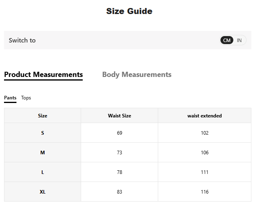
Task: Click waist size value 69
Action: click(x=119, y=133)
